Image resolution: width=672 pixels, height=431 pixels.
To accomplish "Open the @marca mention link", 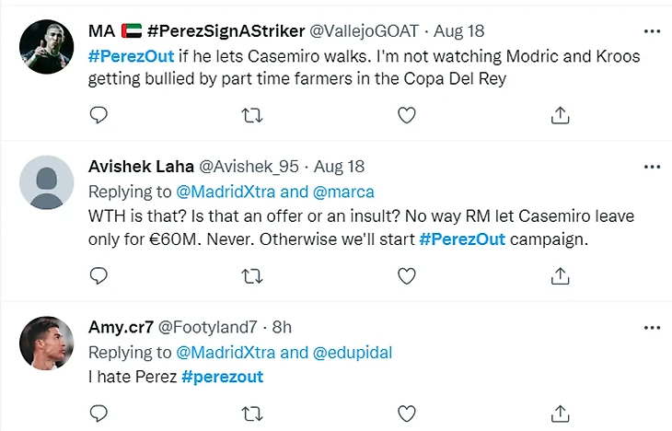I will pyautogui.click(x=344, y=192).
